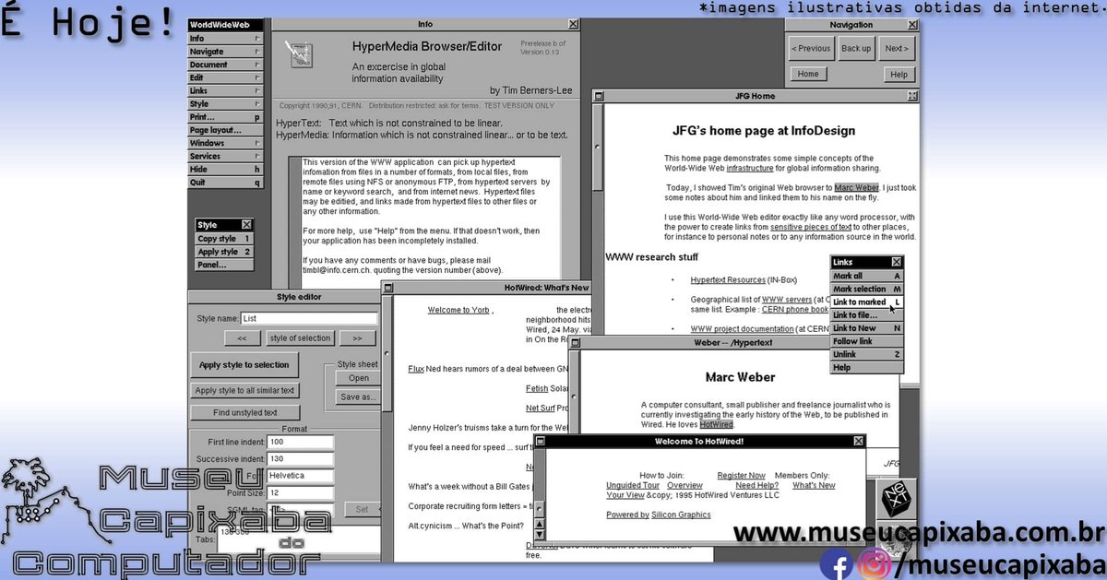Viewport: 1107px width, 580px height.
Task: Click the font field showing Helvetica
Action: coord(300,476)
